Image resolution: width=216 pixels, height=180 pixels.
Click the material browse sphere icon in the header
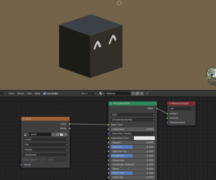[x=100, y=93]
